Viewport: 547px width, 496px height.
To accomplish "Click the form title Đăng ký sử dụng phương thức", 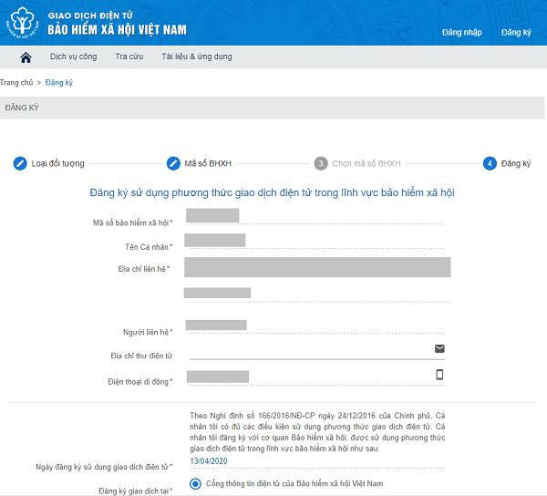I will coord(272,192).
